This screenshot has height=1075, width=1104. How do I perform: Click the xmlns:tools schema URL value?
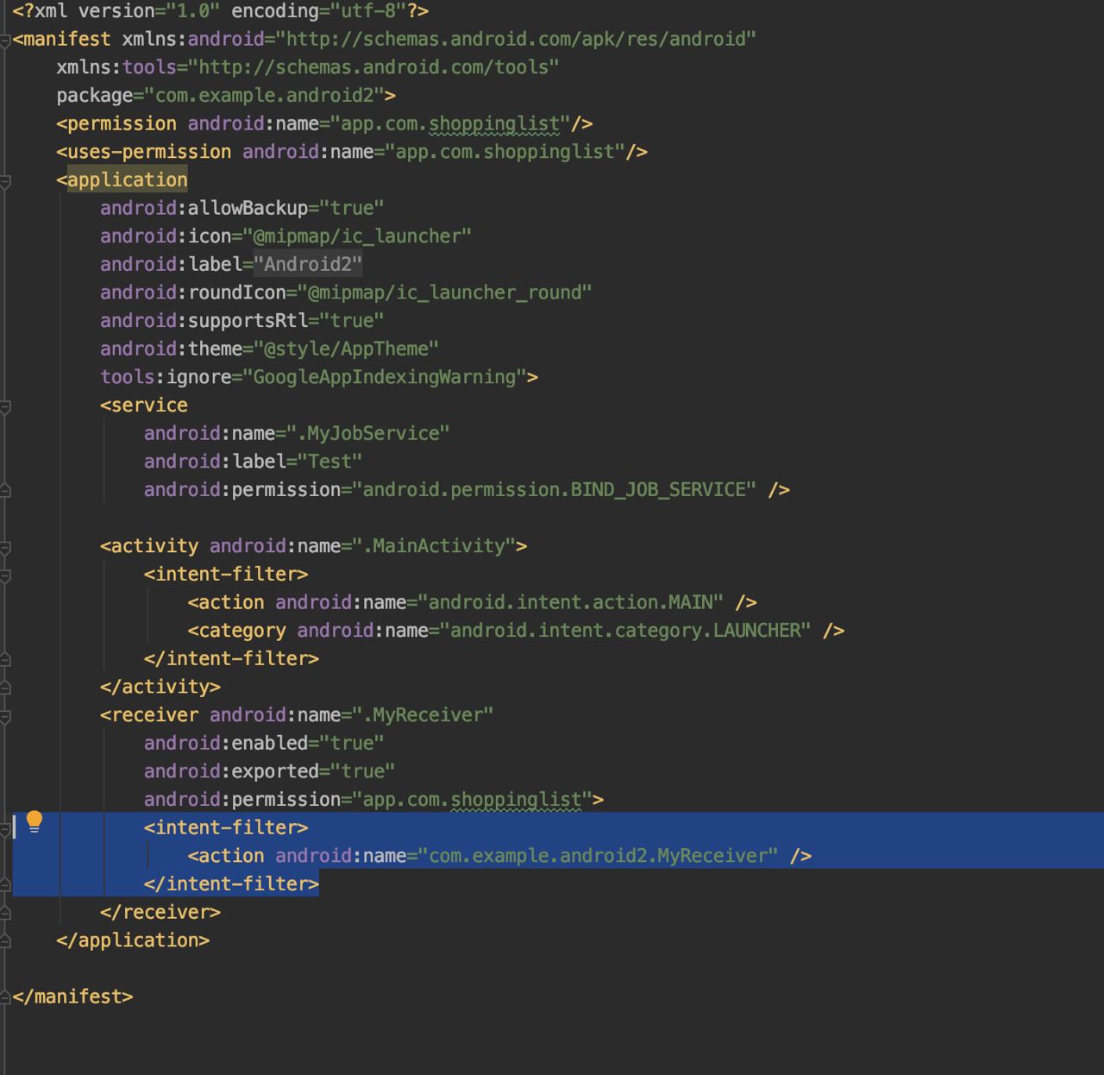tap(373, 67)
